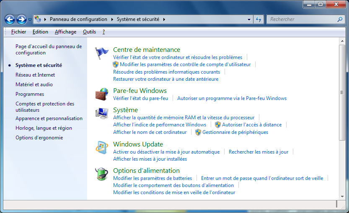Click Entrer un mot de passe quand l'ordinateur sort de veille

pyautogui.click(x=262, y=178)
